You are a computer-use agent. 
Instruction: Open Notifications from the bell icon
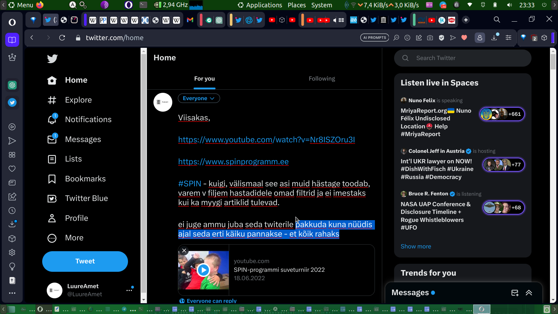click(x=52, y=120)
